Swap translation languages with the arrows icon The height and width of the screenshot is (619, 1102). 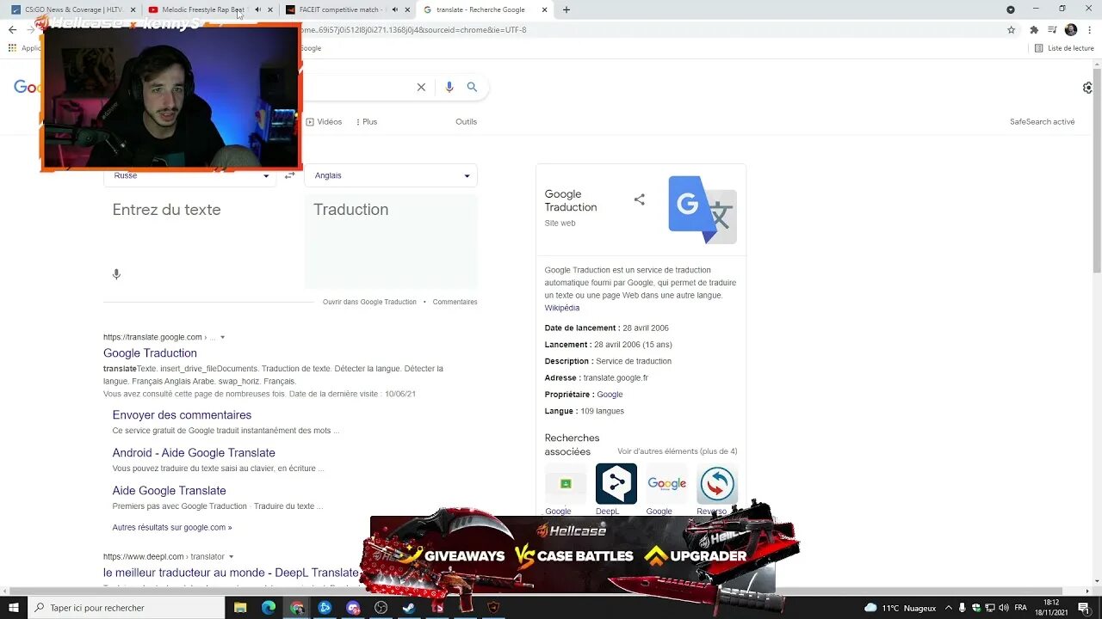click(x=289, y=175)
